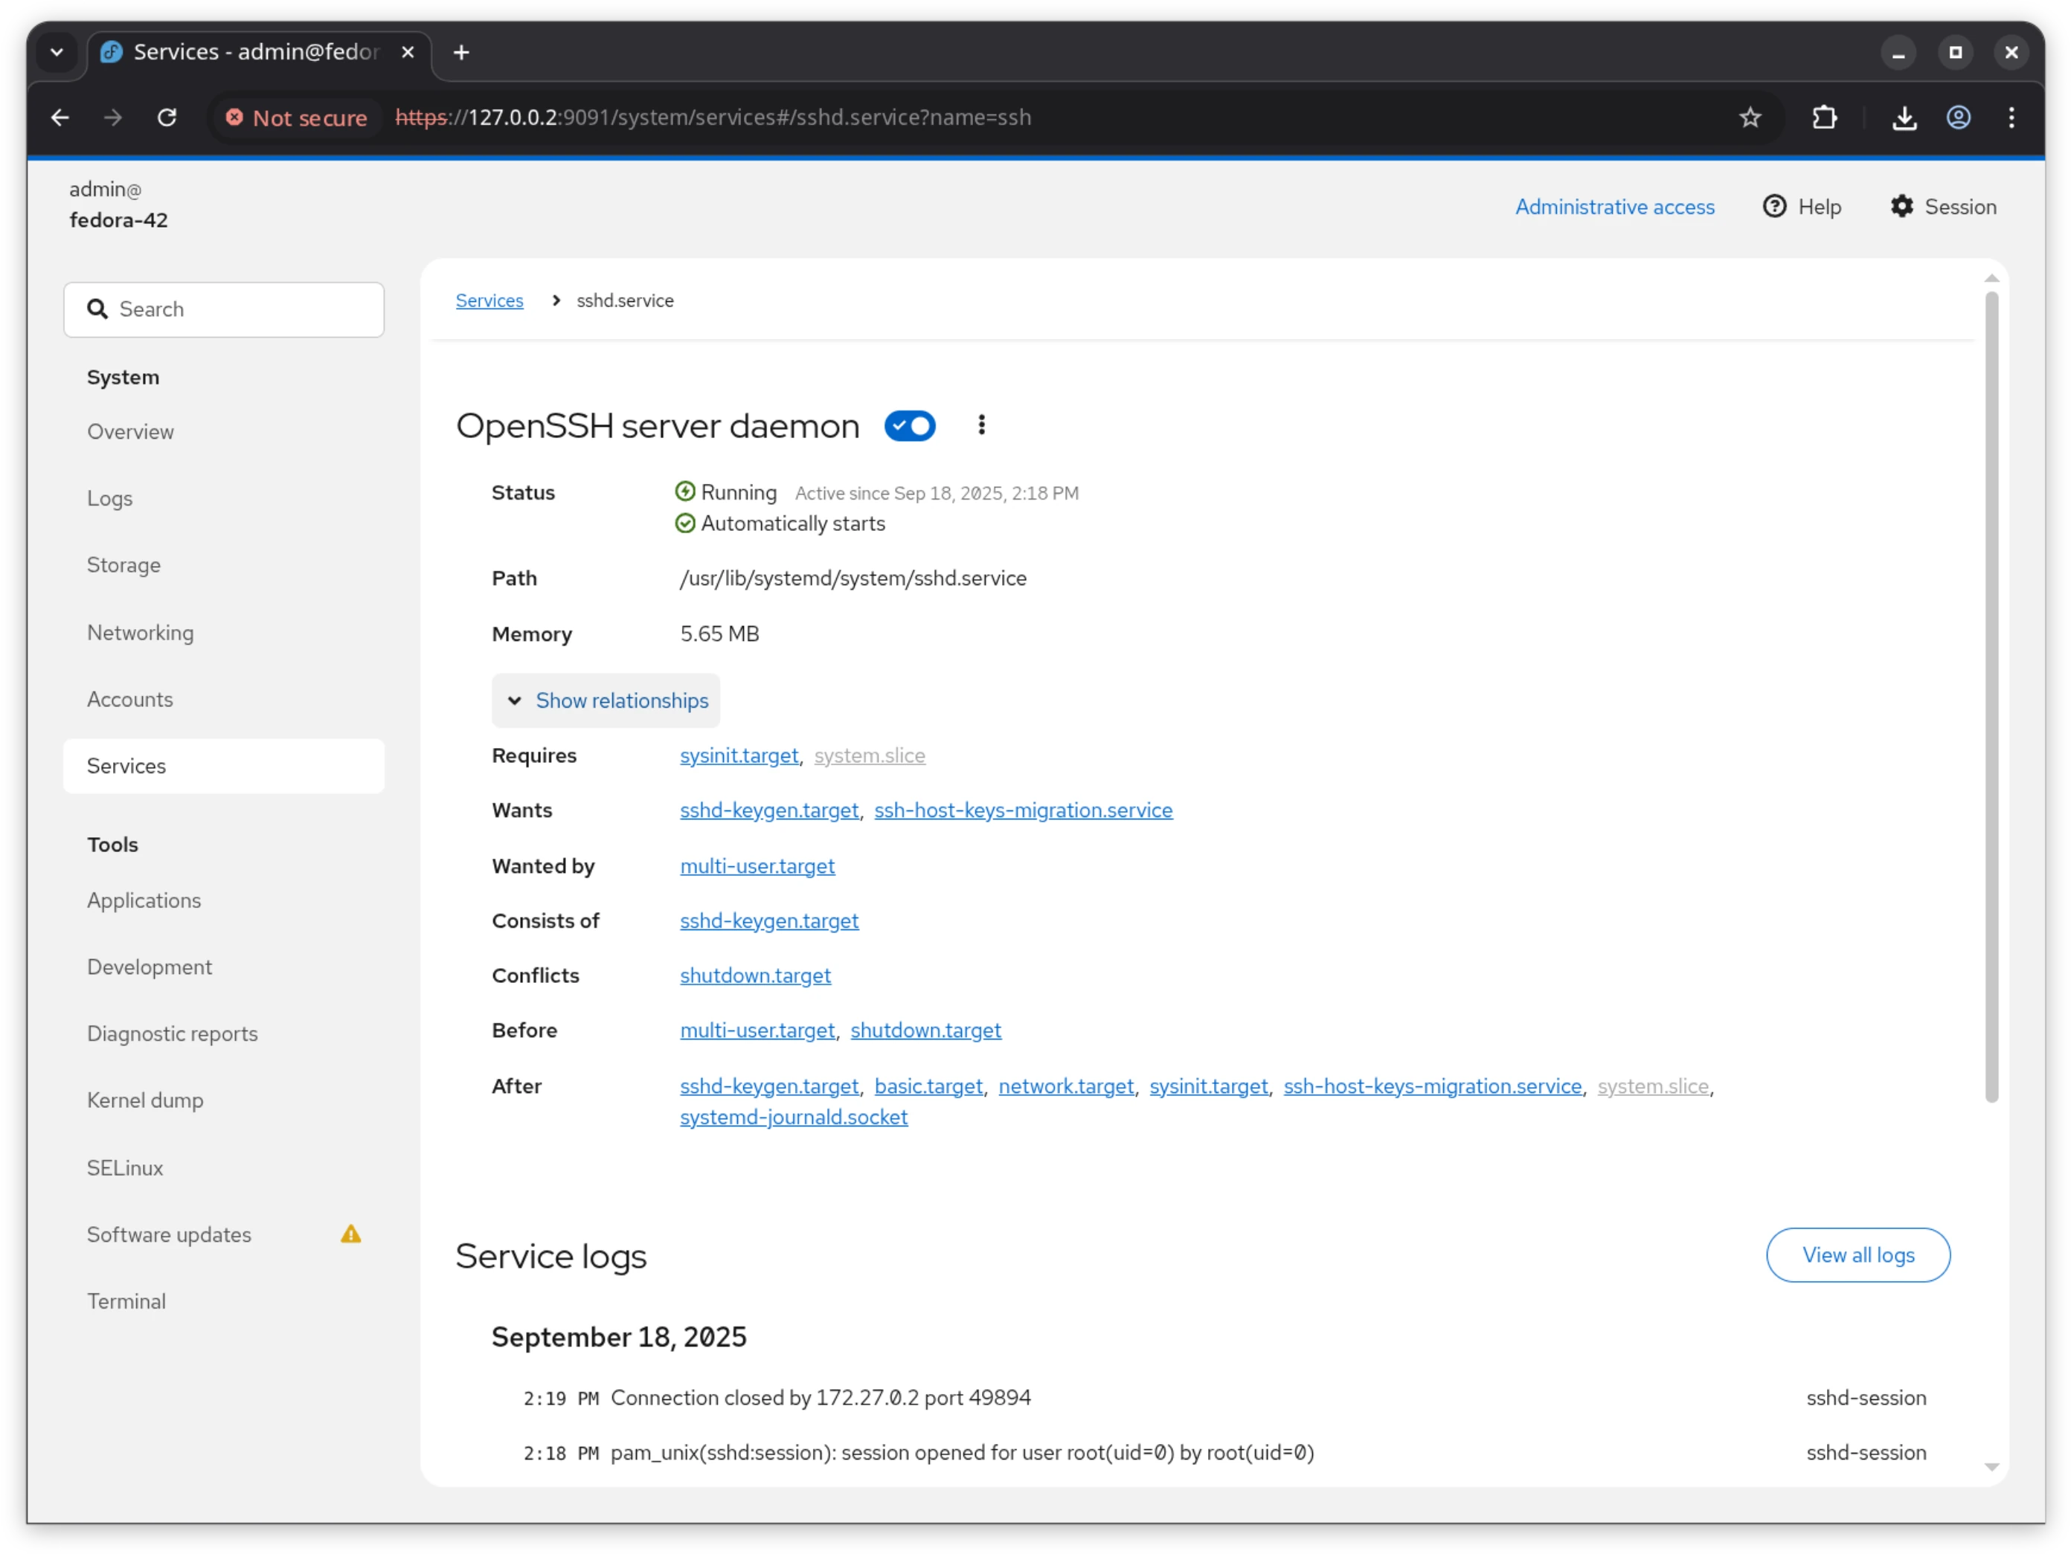Open the Session gear menu
The width and height of the screenshot is (2071, 1554).
pos(1902,207)
